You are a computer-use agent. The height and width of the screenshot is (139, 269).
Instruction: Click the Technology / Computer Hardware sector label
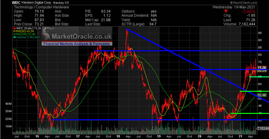point(41,7)
